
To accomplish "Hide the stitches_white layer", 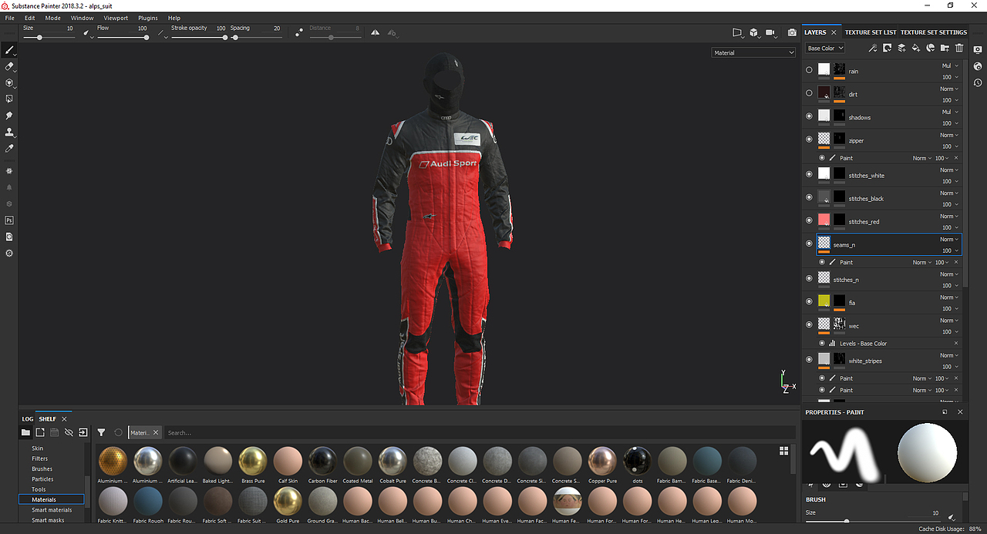I will pyautogui.click(x=809, y=174).
